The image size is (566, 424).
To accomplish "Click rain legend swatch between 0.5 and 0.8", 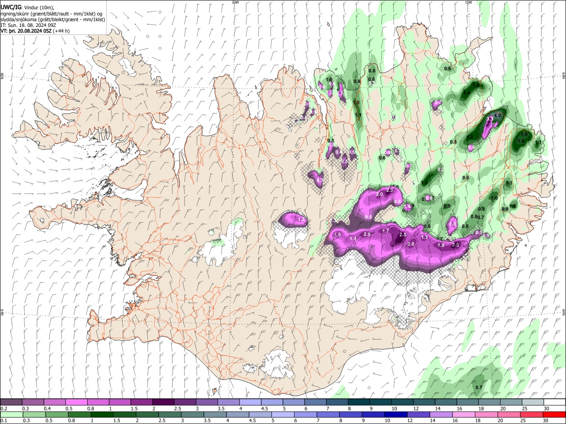I will tap(57, 414).
